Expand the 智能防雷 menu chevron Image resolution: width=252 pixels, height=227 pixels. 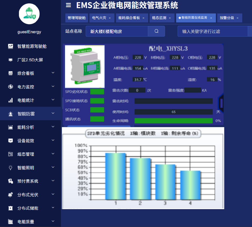53,113
